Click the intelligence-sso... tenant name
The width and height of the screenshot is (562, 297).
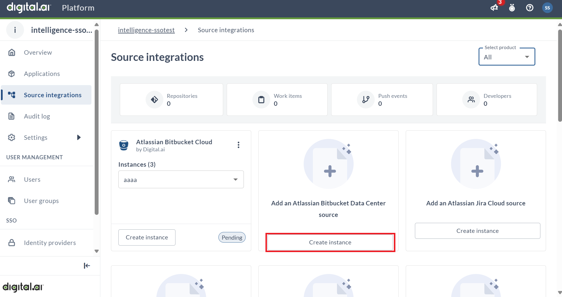pyautogui.click(x=62, y=30)
